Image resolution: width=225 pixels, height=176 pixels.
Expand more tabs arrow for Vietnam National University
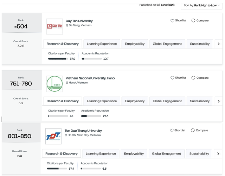pyautogui.click(x=219, y=101)
